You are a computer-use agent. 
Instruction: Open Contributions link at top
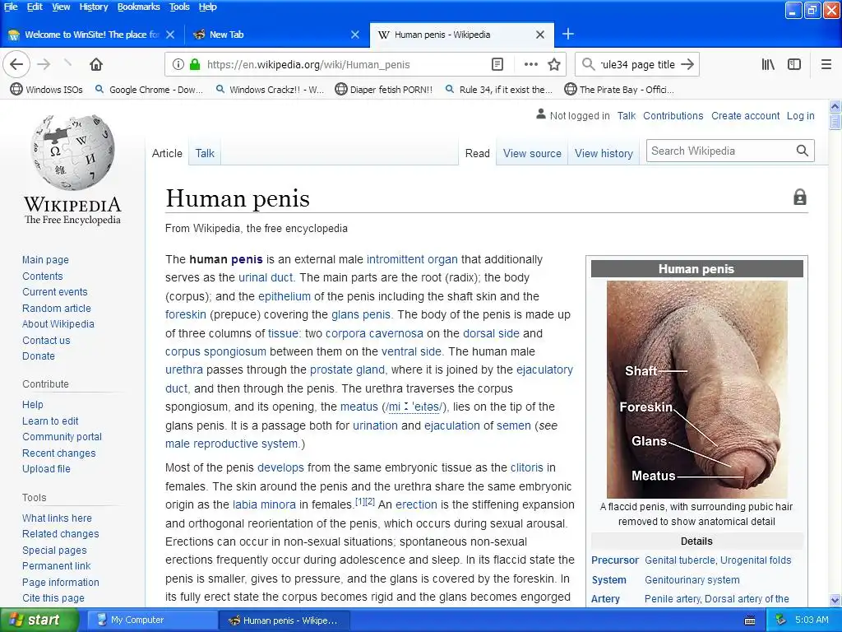pyautogui.click(x=673, y=115)
